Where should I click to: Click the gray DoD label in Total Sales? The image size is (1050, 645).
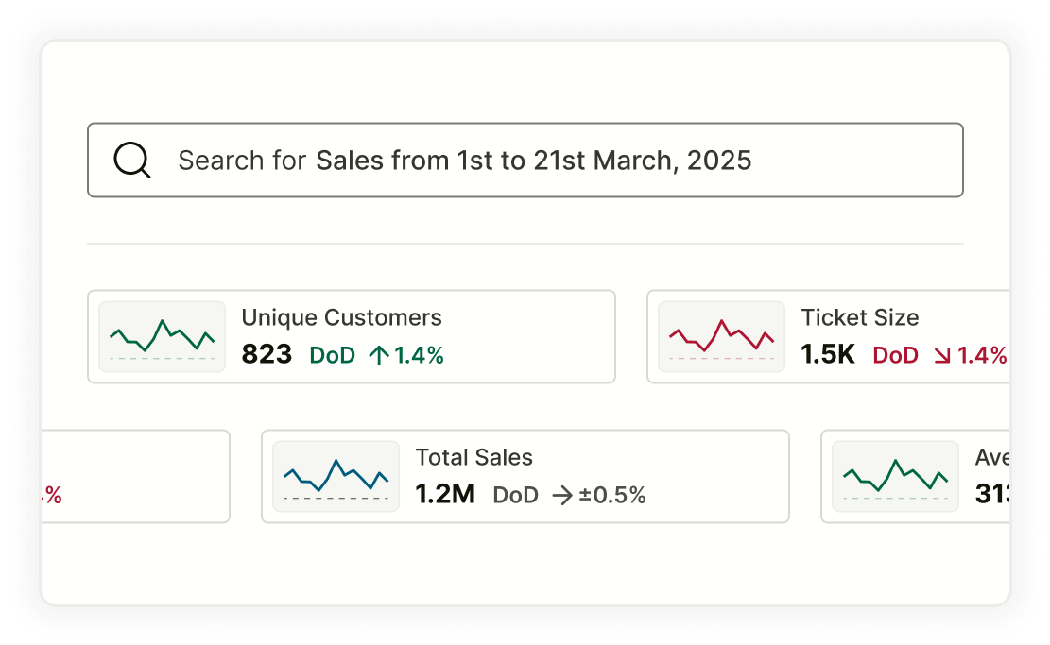pyautogui.click(x=515, y=496)
